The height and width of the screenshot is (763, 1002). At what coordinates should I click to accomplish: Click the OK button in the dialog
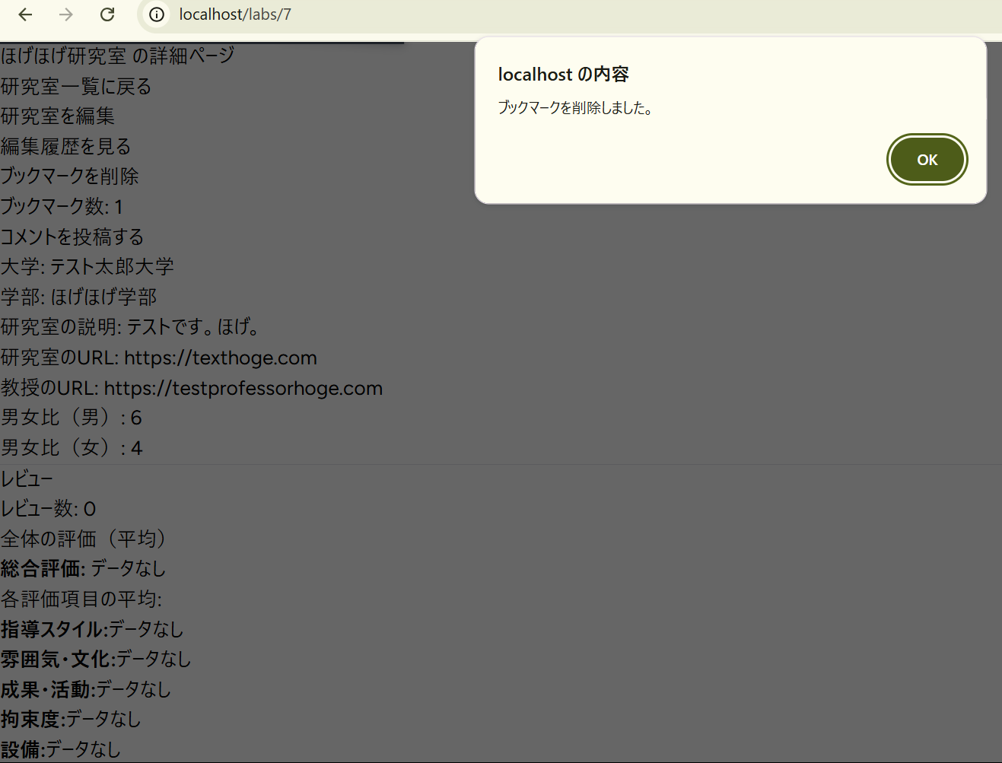click(927, 160)
